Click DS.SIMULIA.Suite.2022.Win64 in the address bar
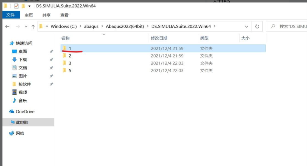 181,26
